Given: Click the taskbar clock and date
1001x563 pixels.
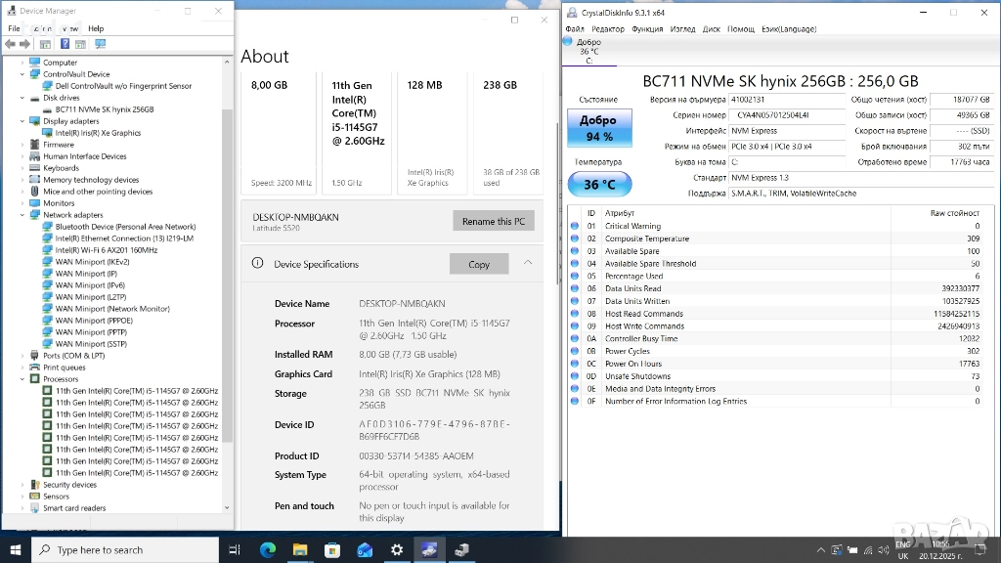Looking at the screenshot, I should [x=940, y=549].
